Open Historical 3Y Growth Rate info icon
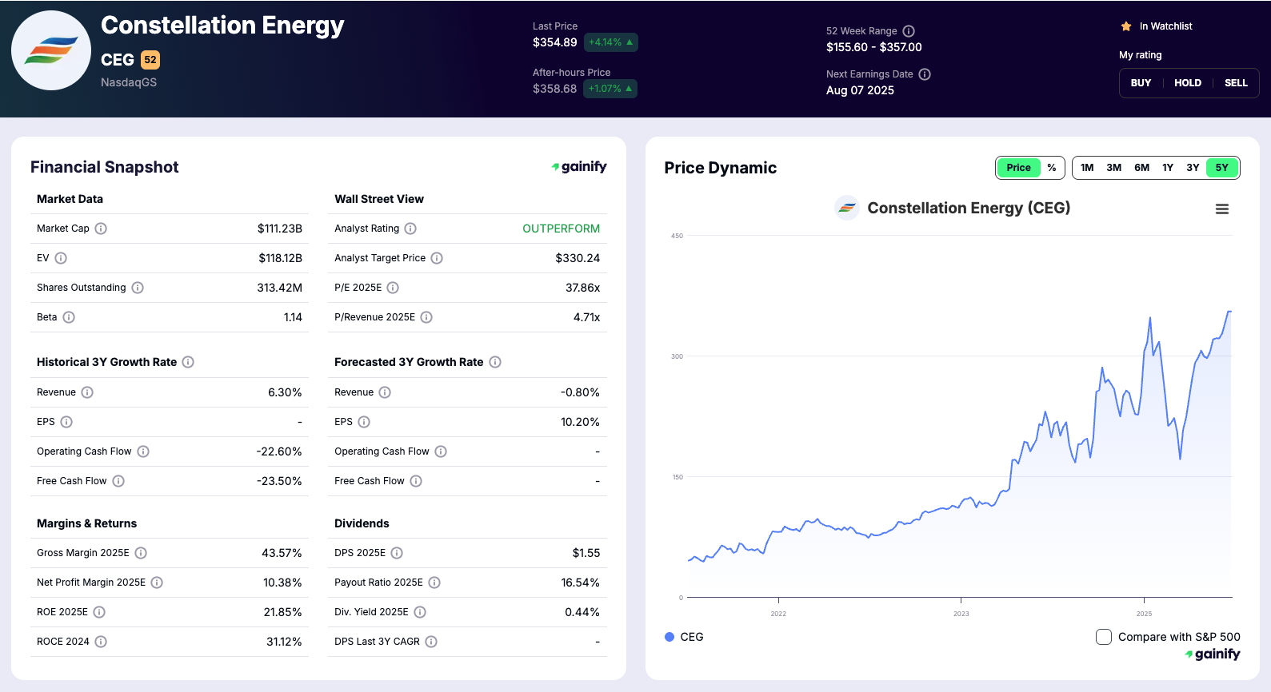Image resolution: width=1271 pixels, height=692 pixels. (188, 362)
